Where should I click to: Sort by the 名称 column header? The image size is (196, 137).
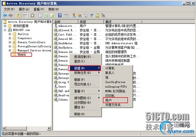click(65, 22)
